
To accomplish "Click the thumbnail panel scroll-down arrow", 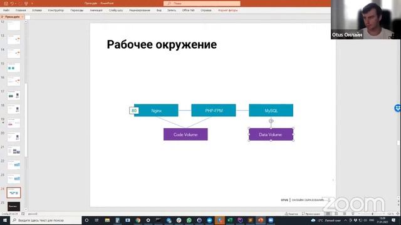I will pos(26,209).
